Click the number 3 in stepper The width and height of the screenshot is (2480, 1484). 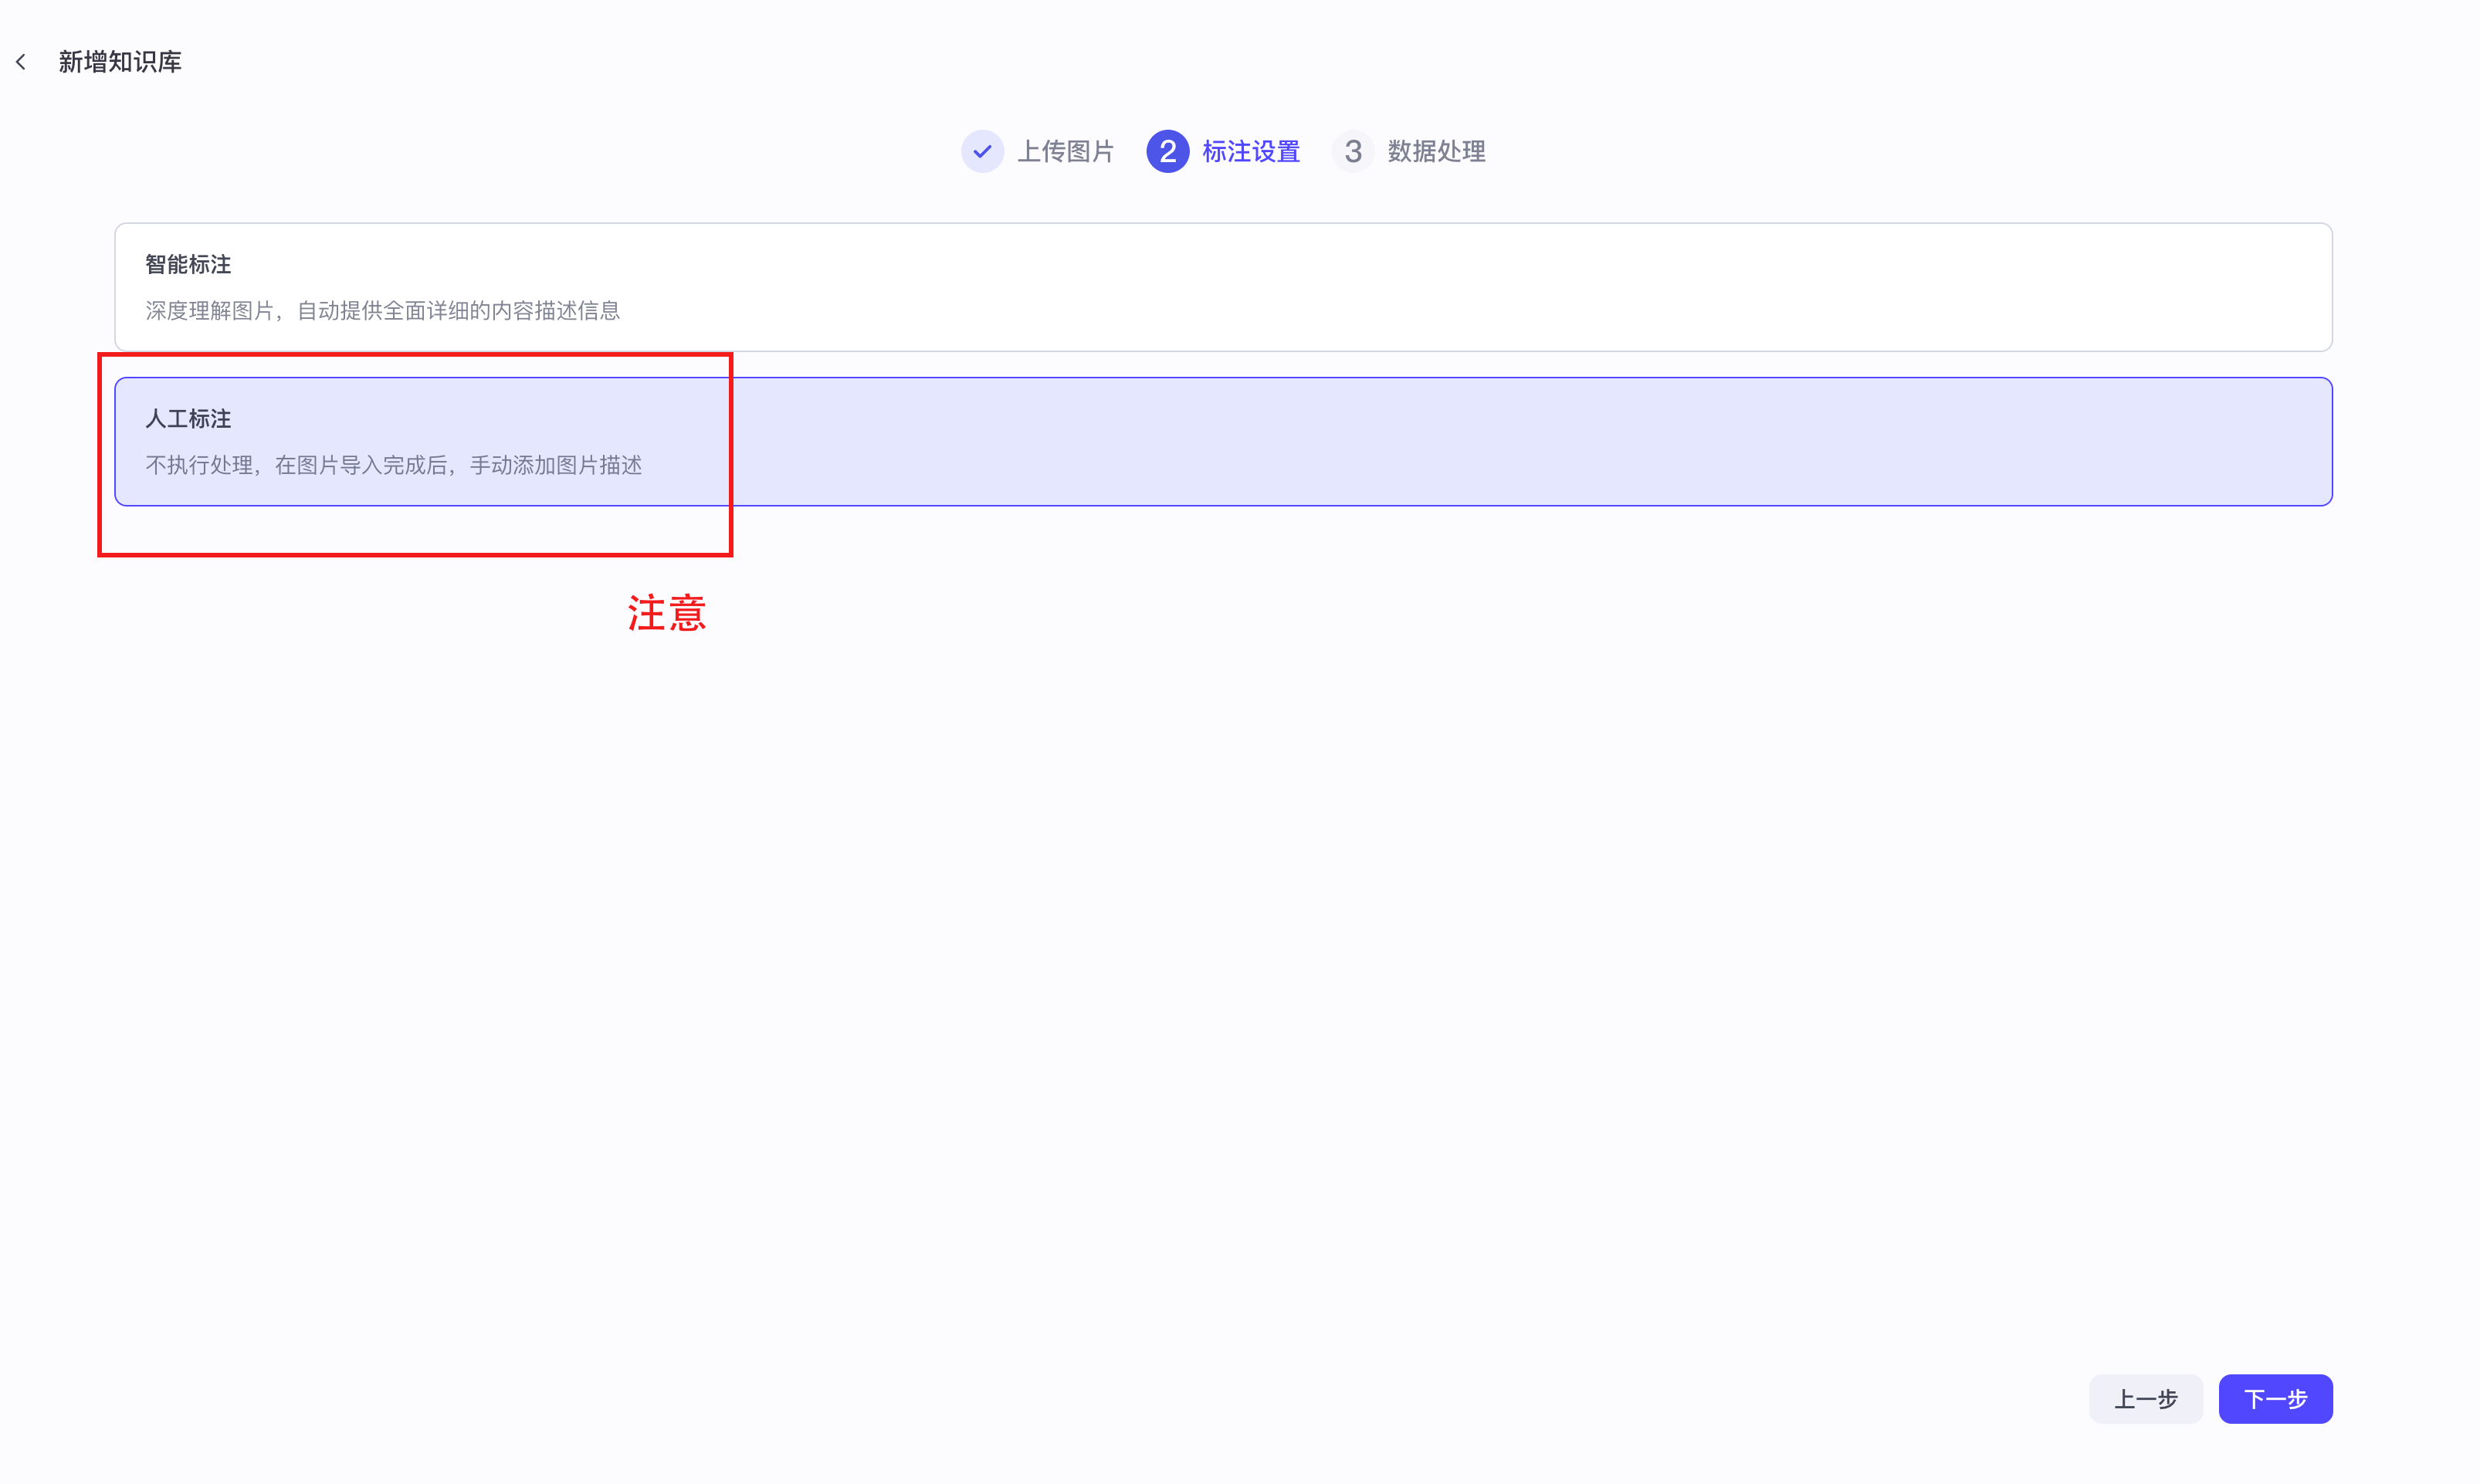point(1352,152)
